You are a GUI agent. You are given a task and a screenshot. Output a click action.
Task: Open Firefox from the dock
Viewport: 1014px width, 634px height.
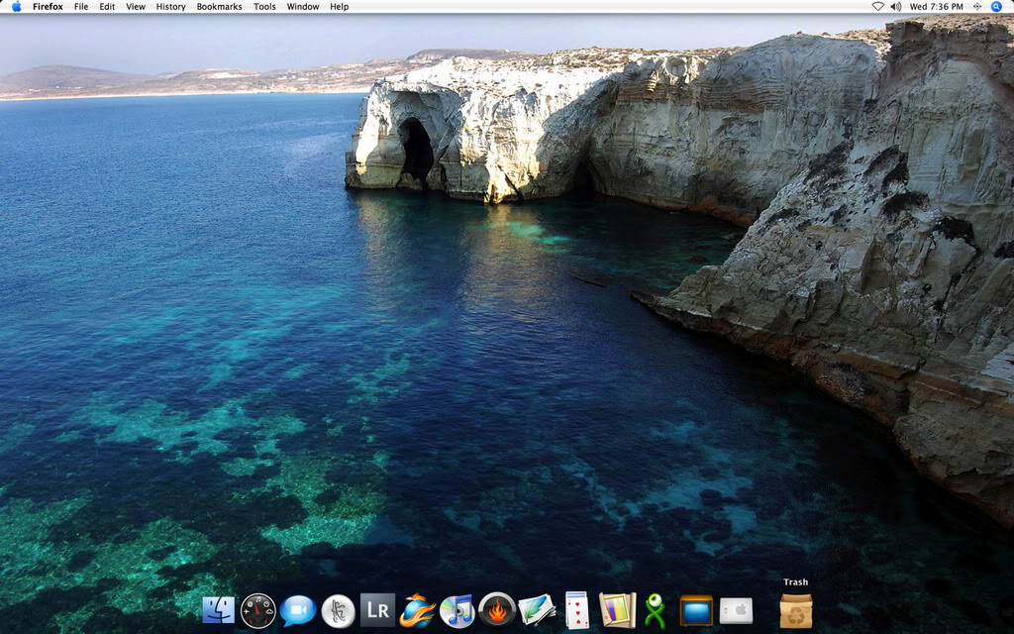pyautogui.click(x=417, y=609)
